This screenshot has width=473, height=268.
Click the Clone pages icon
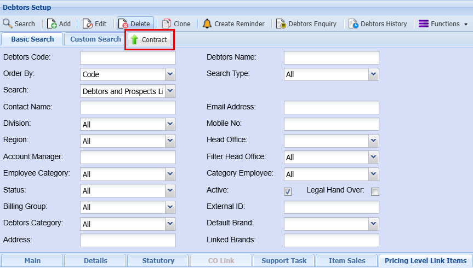[x=167, y=24]
